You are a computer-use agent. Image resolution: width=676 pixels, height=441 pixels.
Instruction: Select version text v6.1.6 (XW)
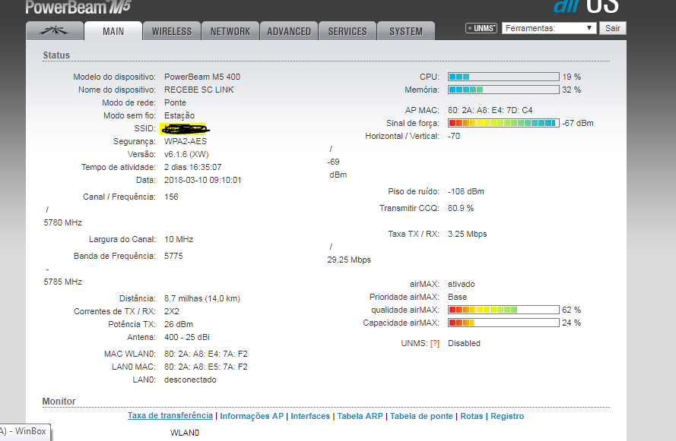click(x=186, y=154)
